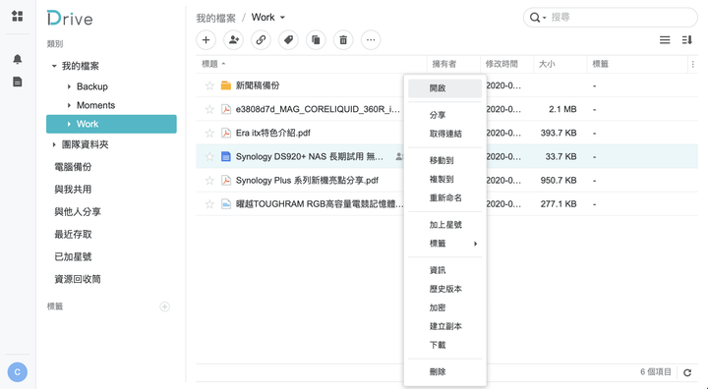
Task: Click the column options vertical dots
Action: pyautogui.click(x=692, y=64)
